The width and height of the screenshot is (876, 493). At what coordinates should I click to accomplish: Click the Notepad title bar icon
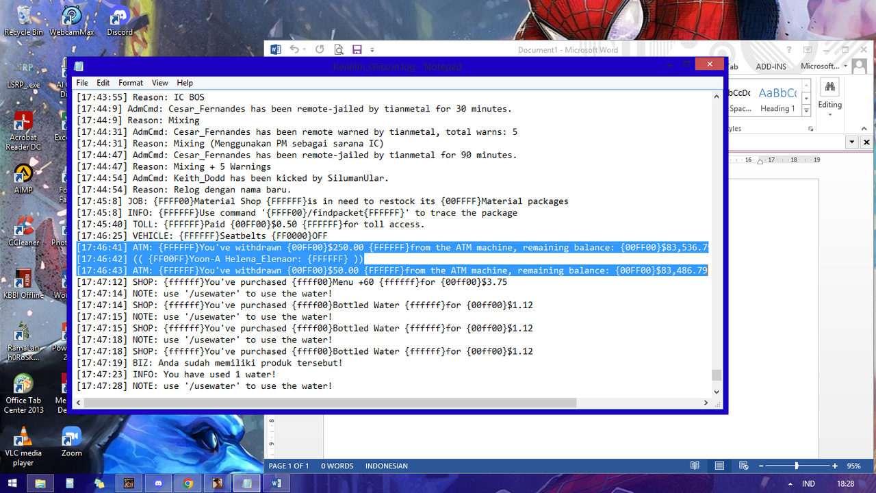click(x=79, y=66)
